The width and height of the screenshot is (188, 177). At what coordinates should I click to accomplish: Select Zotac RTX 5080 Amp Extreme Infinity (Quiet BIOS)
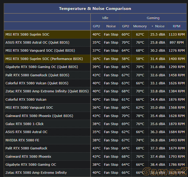tap(47, 91)
